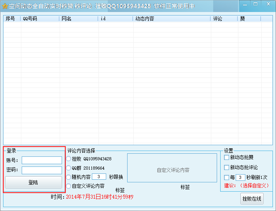Click the 评论 column header

(x=224, y=19)
